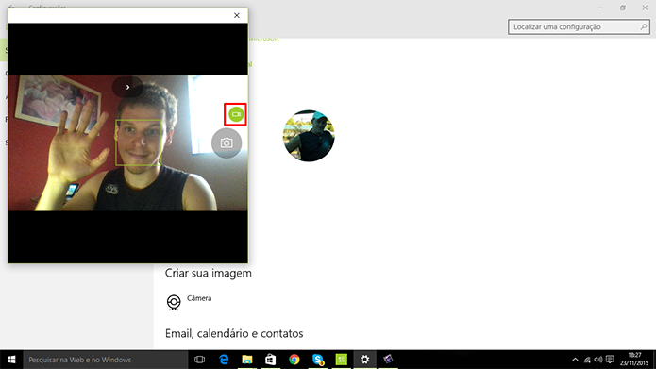Show hidden system tray icons
The height and width of the screenshot is (369, 656).
coord(575,360)
